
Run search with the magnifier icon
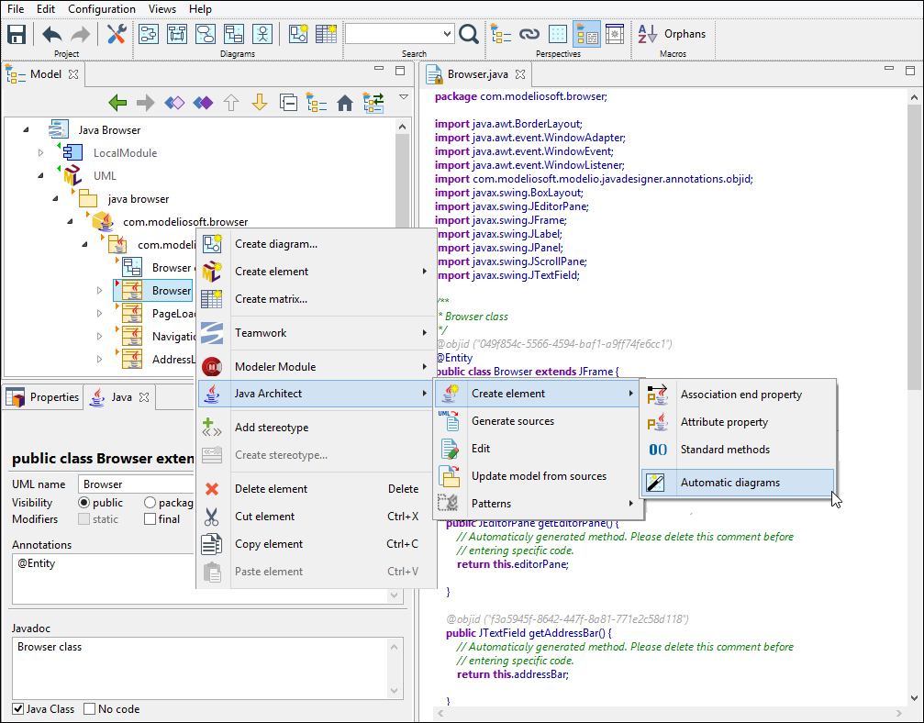pyautogui.click(x=469, y=34)
